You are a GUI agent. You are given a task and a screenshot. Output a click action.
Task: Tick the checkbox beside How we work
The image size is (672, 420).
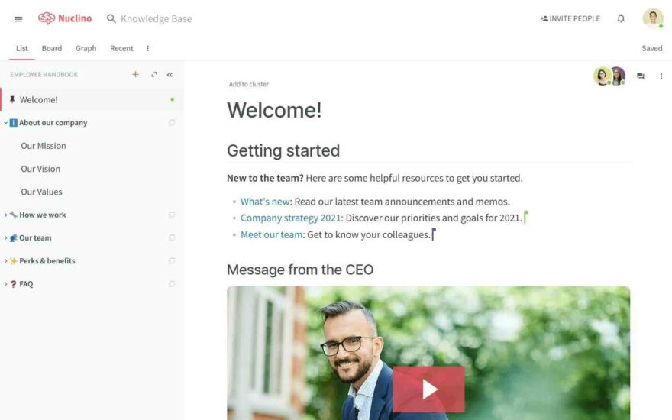pos(172,215)
